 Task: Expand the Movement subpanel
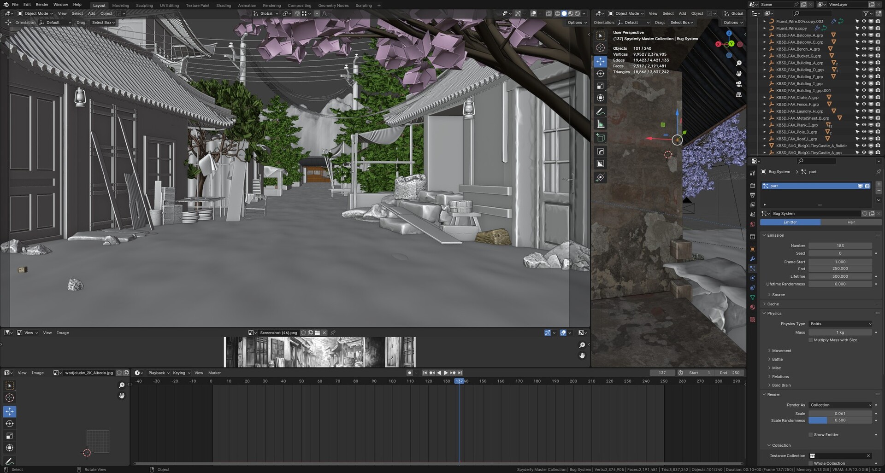(781, 351)
